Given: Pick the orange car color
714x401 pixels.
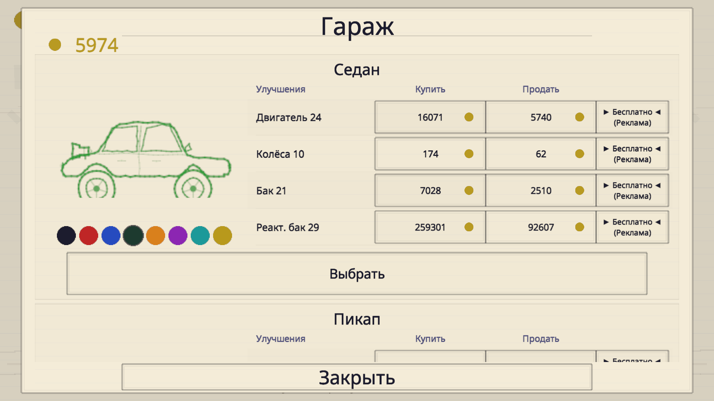Looking at the screenshot, I should pyautogui.click(x=155, y=235).
